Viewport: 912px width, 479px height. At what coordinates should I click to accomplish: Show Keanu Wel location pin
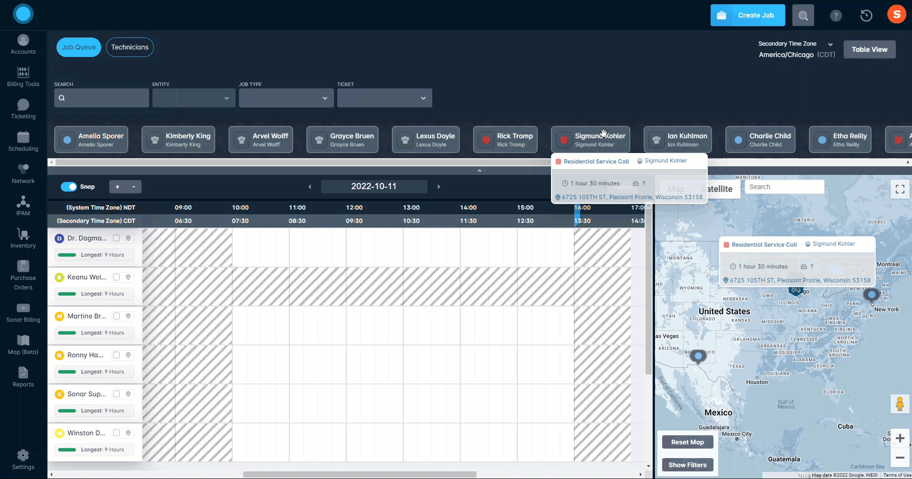point(128,277)
